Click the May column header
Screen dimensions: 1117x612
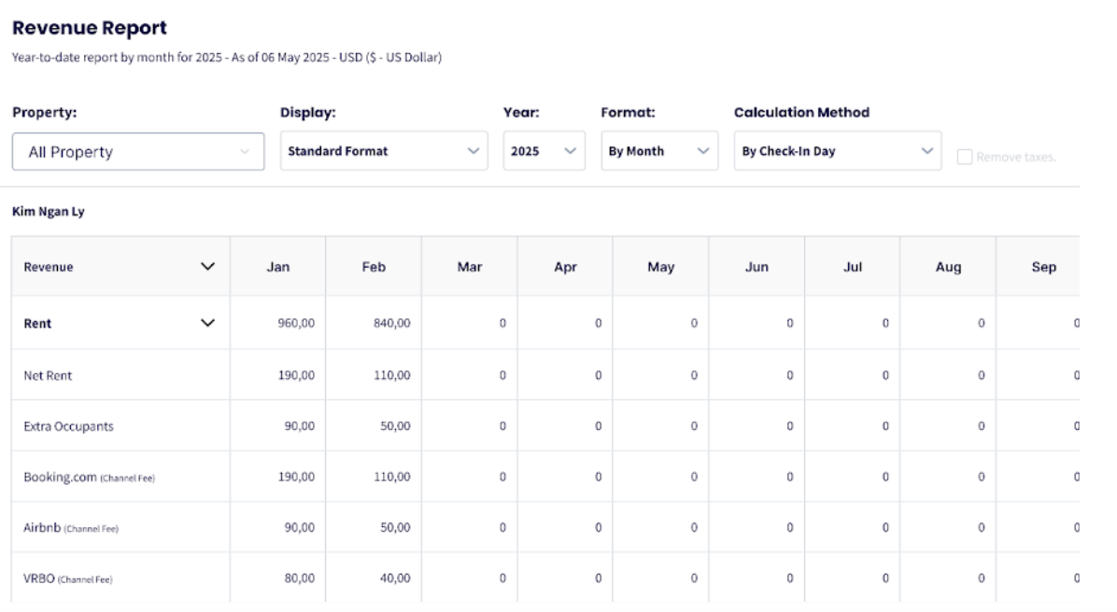click(660, 267)
